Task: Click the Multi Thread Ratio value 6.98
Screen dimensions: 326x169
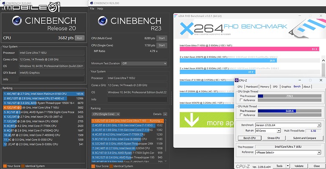Action: coord(313,131)
